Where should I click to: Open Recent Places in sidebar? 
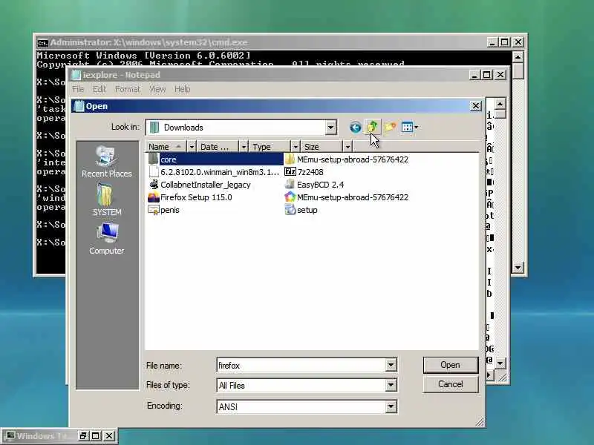tap(106, 162)
